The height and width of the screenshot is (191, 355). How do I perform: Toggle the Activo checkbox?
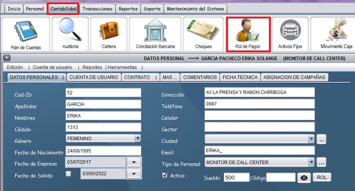pos(165,176)
